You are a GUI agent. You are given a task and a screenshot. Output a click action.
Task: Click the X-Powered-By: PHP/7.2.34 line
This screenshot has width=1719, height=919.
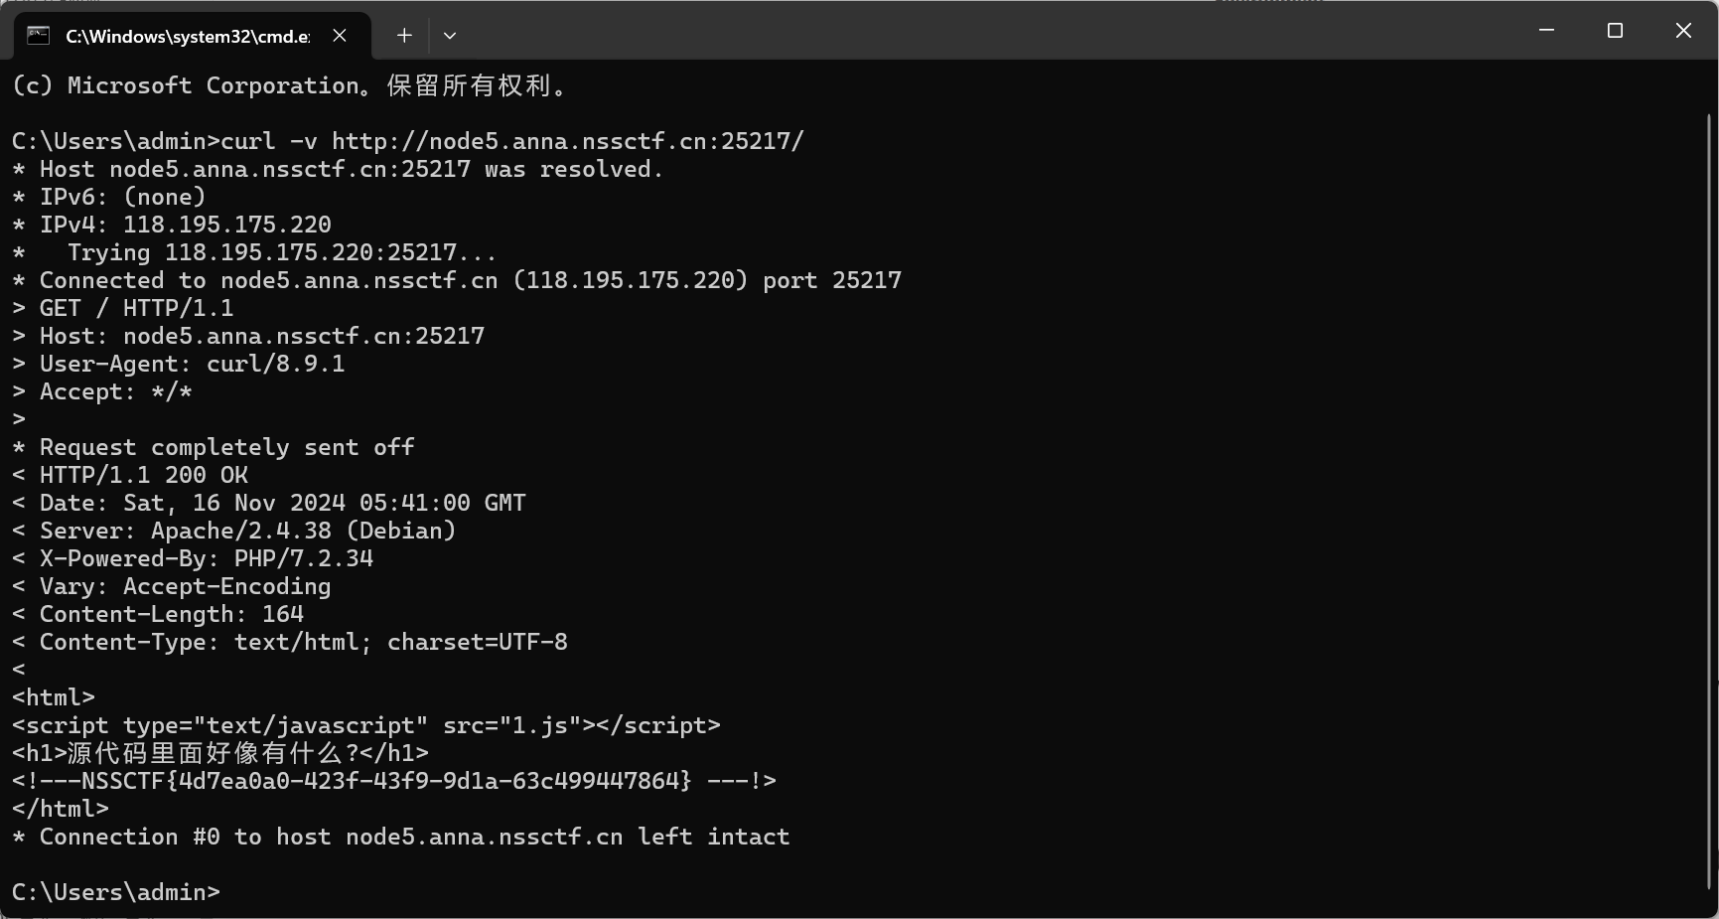193,558
